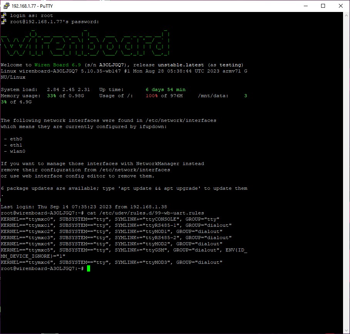Image resolution: width=350 pixels, height=334 pixels.
Task: Click the '/etc/network/interfaces' path in the first notice
Action: (x=181, y=120)
